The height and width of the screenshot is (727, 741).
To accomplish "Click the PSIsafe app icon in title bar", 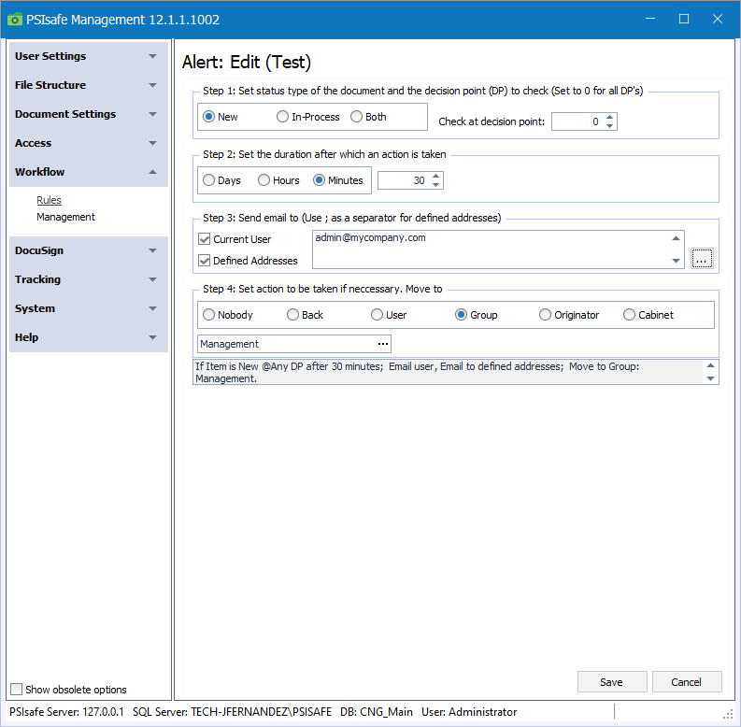I will 15,20.
